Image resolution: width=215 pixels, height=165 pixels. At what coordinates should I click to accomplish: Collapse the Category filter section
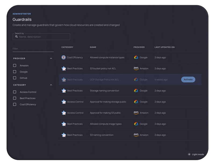click(x=51, y=84)
